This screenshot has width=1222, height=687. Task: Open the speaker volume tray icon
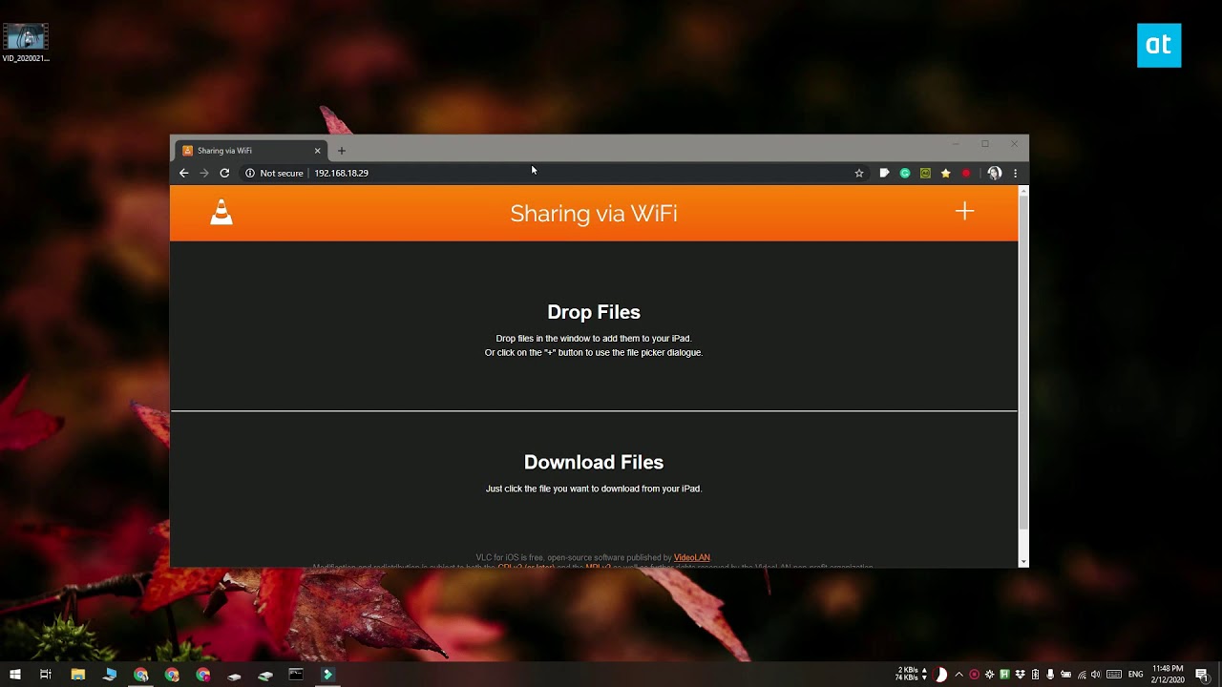(x=1095, y=675)
